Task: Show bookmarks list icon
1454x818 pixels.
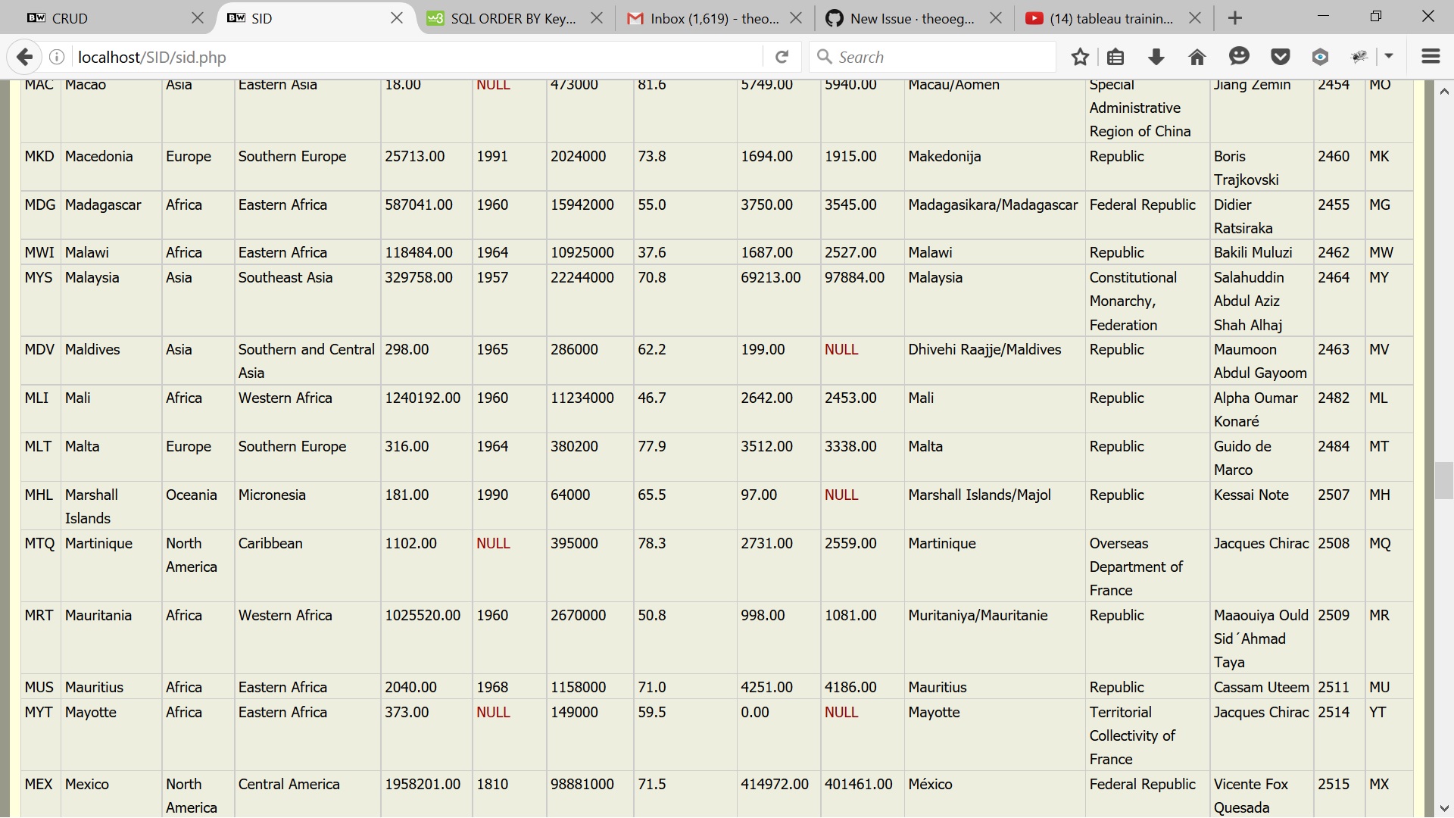Action: pyautogui.click(x=1115, y=57)
